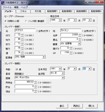Screen dimensions: 105x112
Task: Open the 血液型 dropdown
Action: click(63, 73)
